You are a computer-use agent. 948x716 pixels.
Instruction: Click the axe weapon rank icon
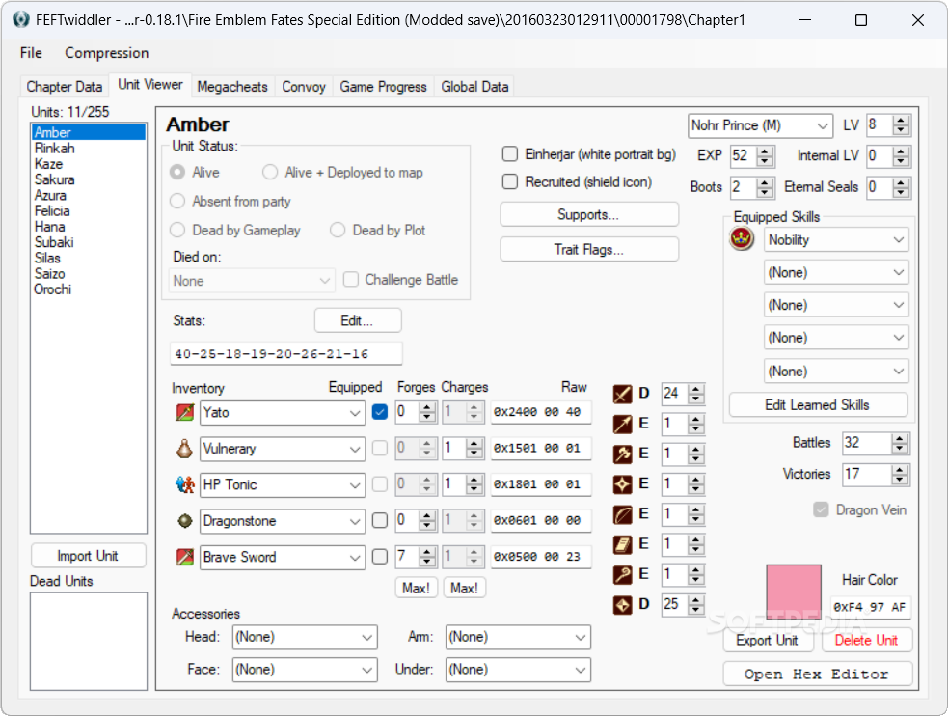[622, 454]
